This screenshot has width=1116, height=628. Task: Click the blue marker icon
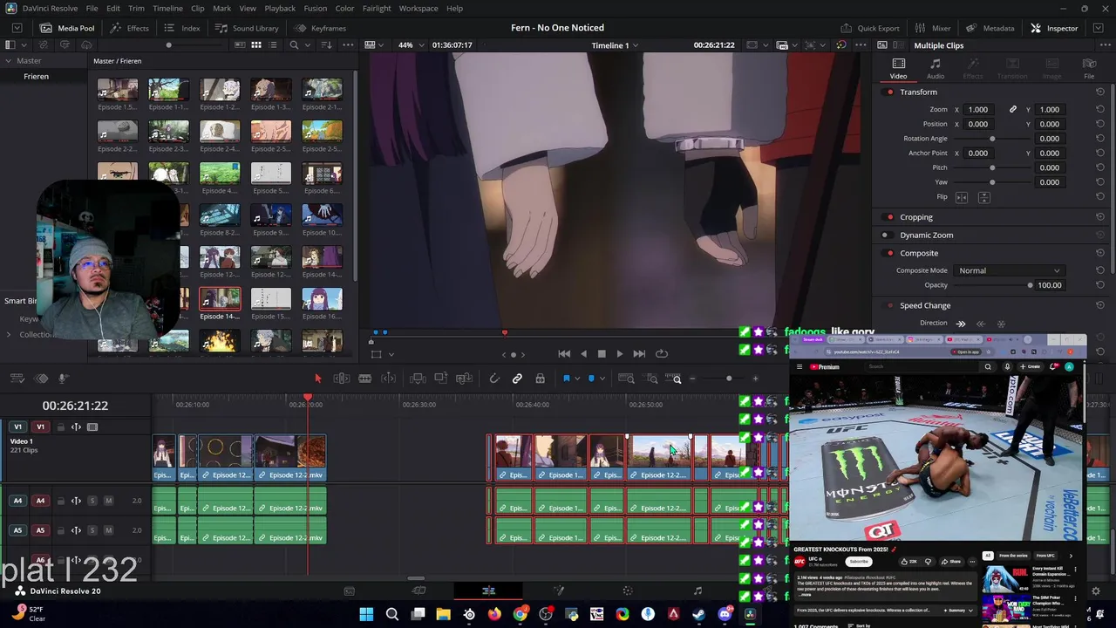(591, 379)
